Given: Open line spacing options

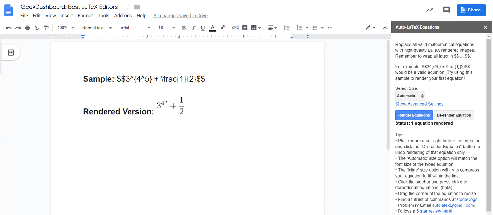Looking at the screenshot, I should [286, 28].
